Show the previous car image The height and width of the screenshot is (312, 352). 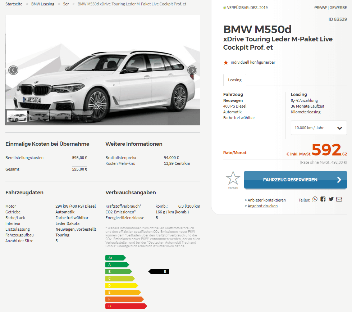pos(13,70)
